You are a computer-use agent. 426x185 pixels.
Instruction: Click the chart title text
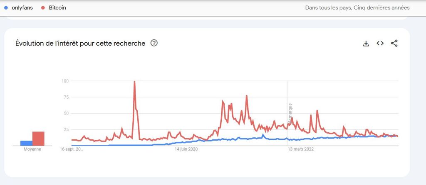tap(80, 43)
